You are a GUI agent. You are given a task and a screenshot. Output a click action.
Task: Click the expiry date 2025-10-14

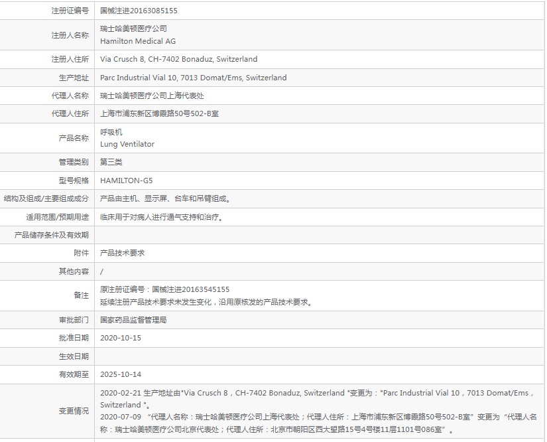(x=121, y=374)
